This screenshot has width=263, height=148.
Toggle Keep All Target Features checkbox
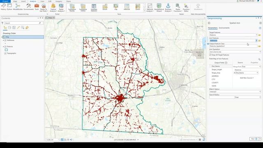[x=210, y=55]
